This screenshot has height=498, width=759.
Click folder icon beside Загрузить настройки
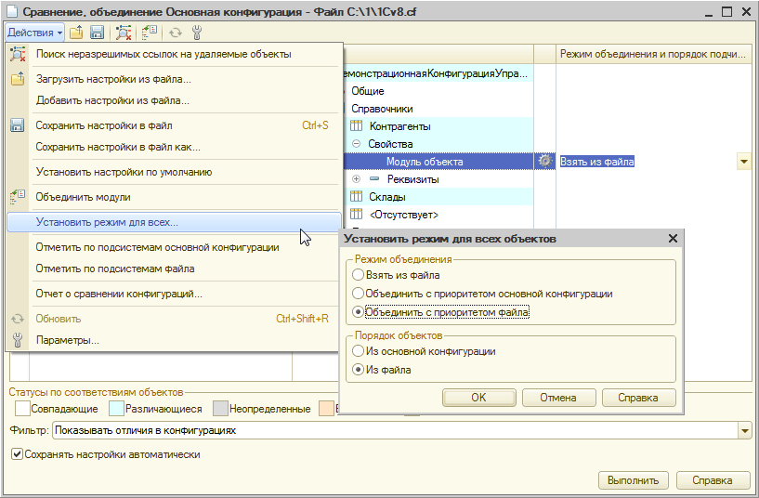point(18,79)
